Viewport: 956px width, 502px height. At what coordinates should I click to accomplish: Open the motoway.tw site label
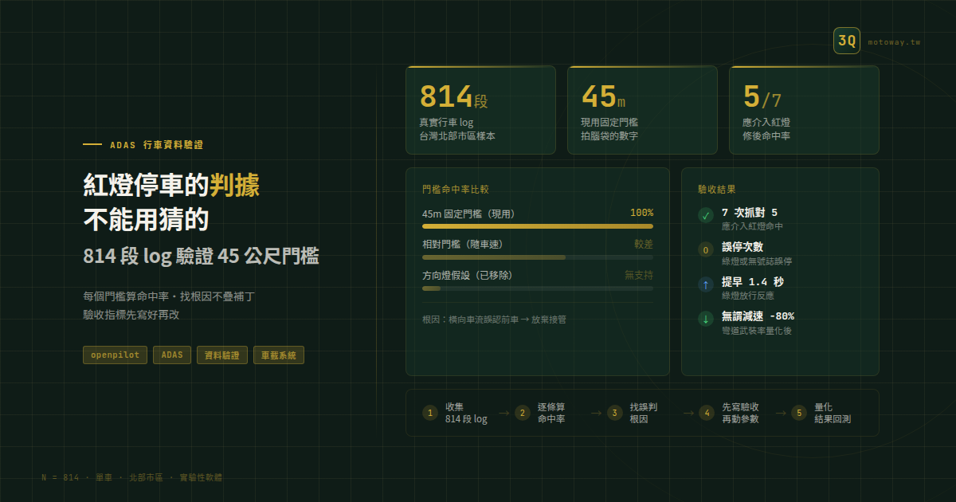(894, 41)
